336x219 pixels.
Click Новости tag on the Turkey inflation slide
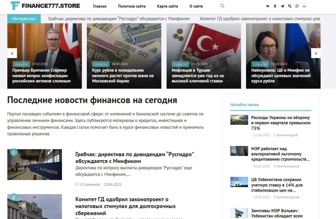pos(181,64)
